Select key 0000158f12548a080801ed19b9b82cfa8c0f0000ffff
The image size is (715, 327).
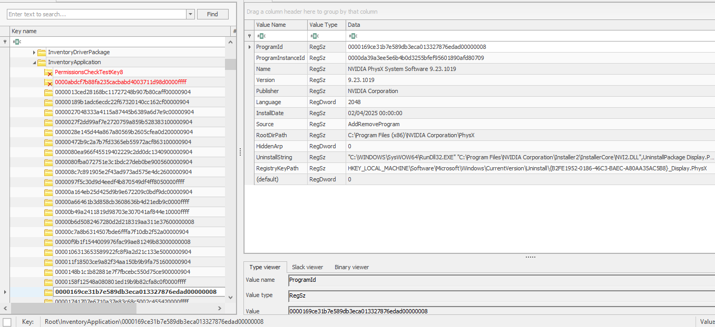(121, 282)
